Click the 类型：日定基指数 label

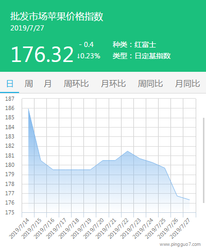[x=142, y=56]
